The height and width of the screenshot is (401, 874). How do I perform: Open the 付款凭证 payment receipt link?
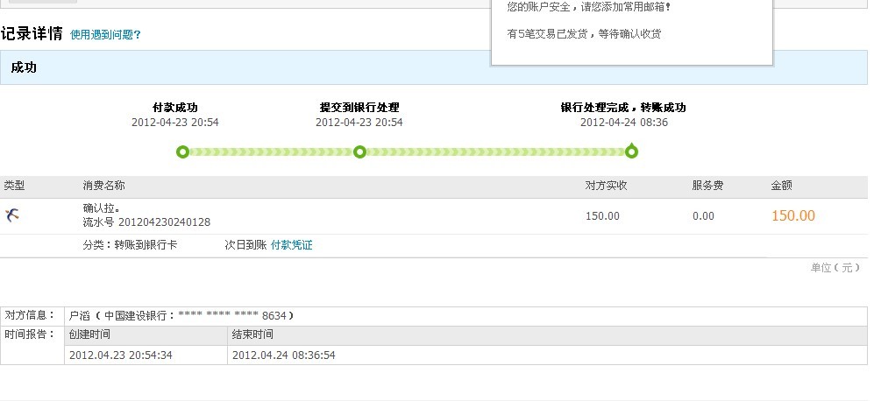point(291,245)
